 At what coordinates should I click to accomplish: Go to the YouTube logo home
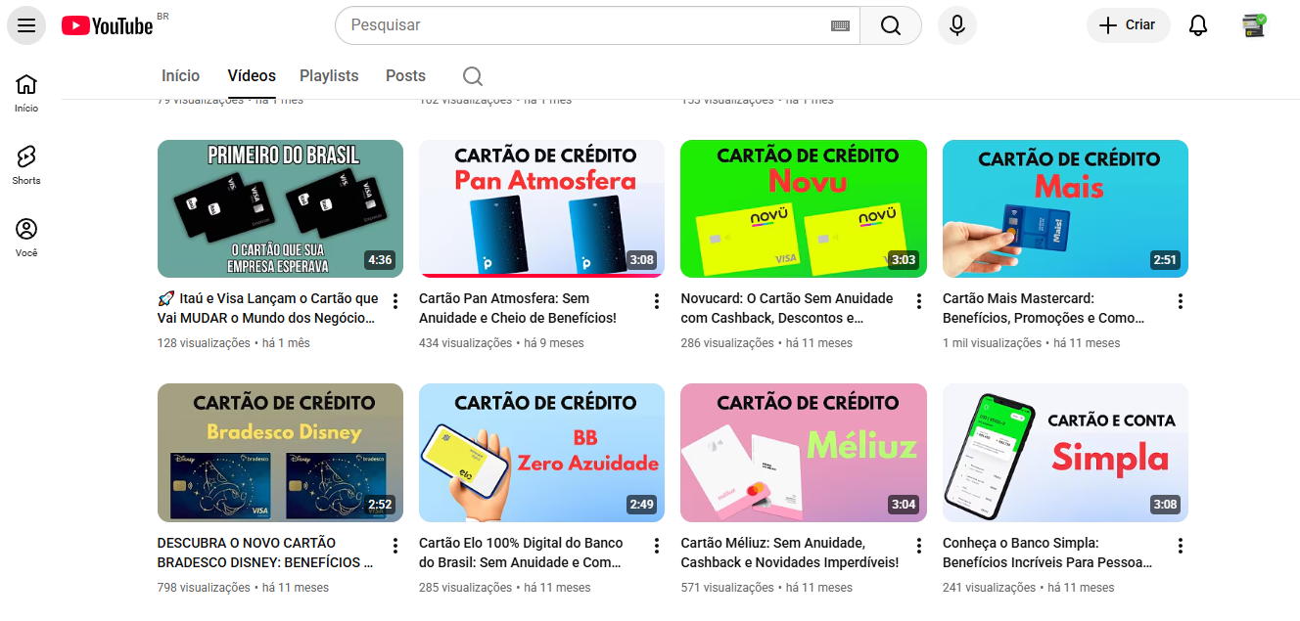click(108, 25)
